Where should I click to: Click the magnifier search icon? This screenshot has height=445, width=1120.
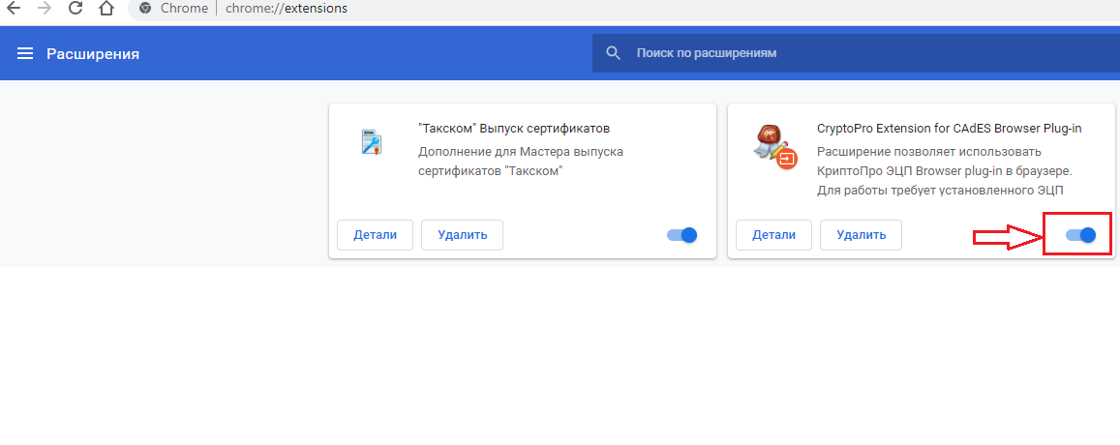pyautogui.click(x=613, y=53)
